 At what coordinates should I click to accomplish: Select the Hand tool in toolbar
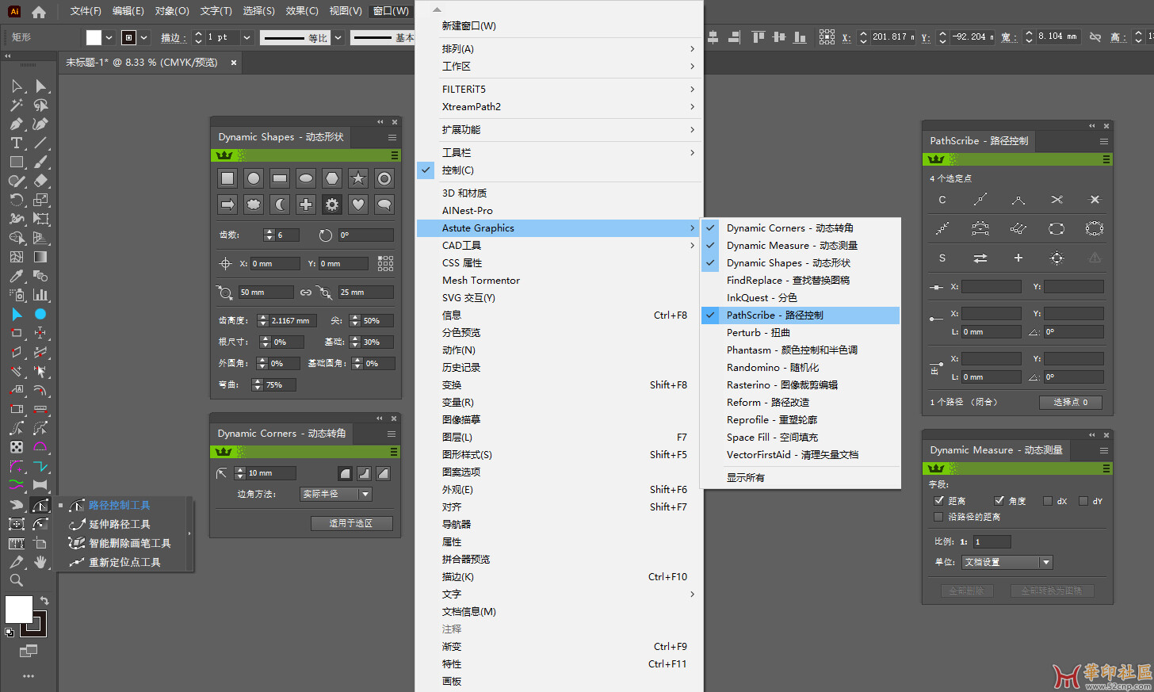coord(40,561)
